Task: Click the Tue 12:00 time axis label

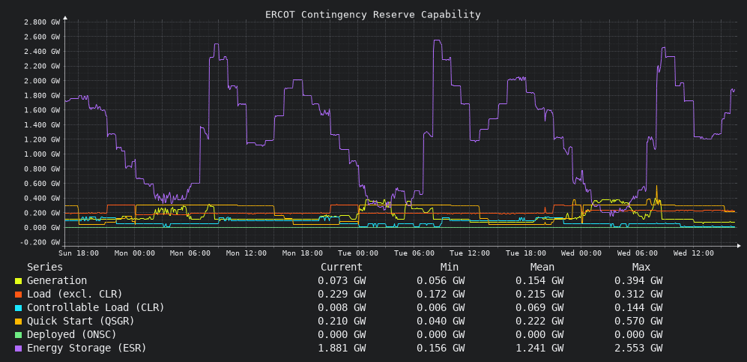Action: click(x=470, y=253)
